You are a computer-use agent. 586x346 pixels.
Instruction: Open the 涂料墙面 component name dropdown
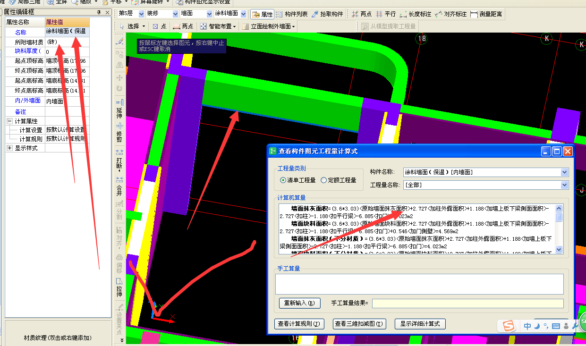pyautogui.click(x=243, y=14)
